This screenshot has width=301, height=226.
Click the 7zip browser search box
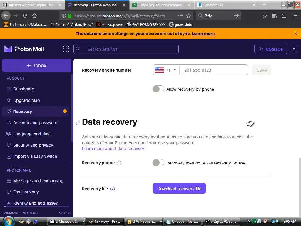[x=218, y=16]
